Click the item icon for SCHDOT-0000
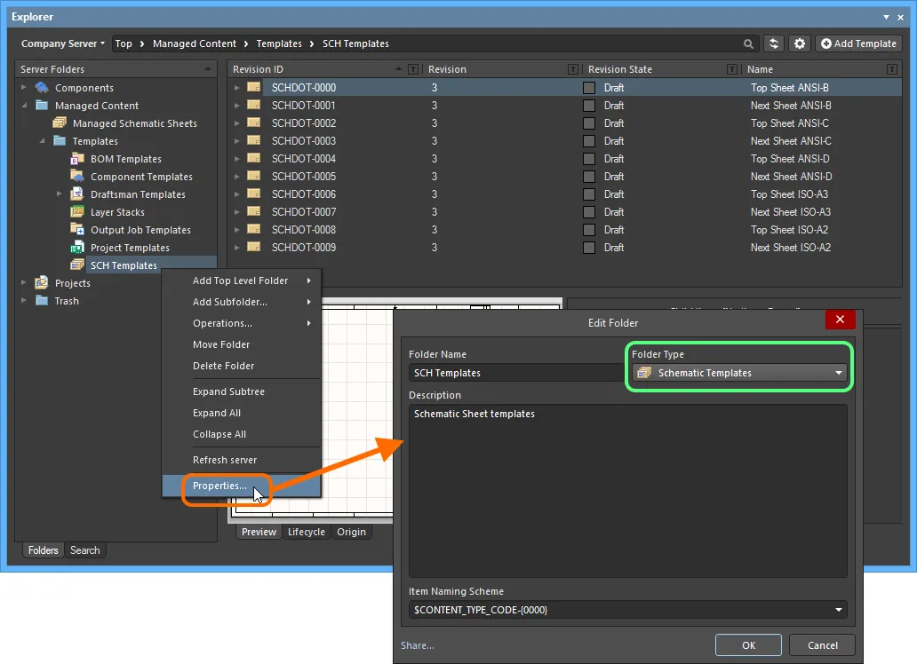 [254, 87]
